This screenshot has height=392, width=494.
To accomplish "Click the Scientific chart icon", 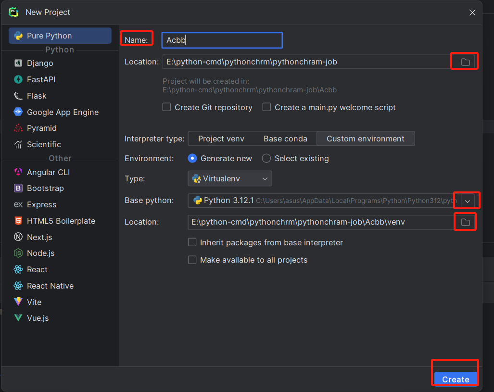I will 18,144.
